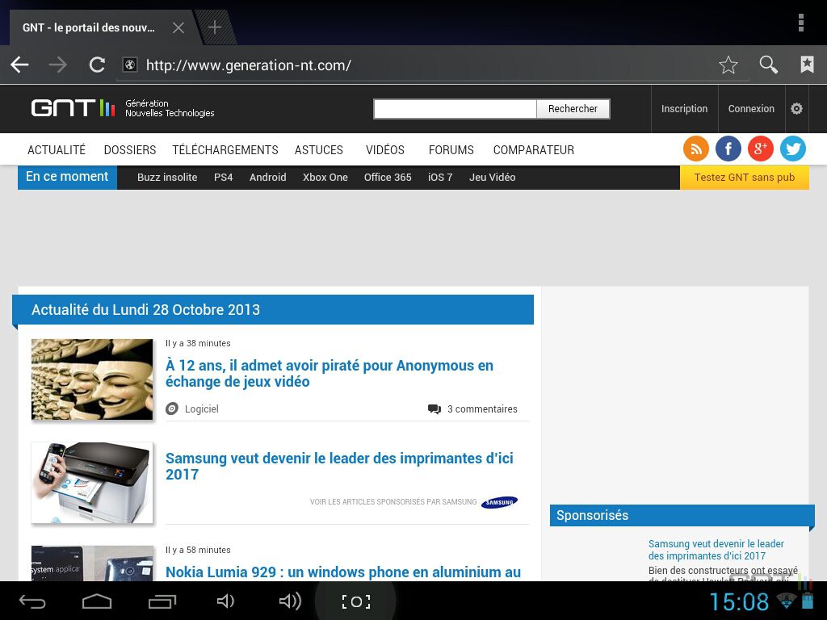Viewport: 827px width, 620px height.
Task: Select the iOS 7 topic
Action: pos(440,177)
